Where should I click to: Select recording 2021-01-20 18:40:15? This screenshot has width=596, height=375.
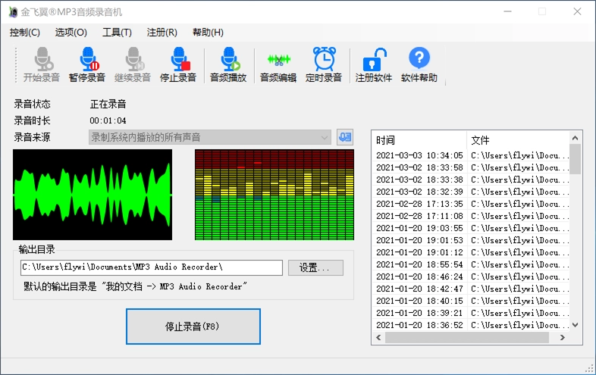(471, 301)
